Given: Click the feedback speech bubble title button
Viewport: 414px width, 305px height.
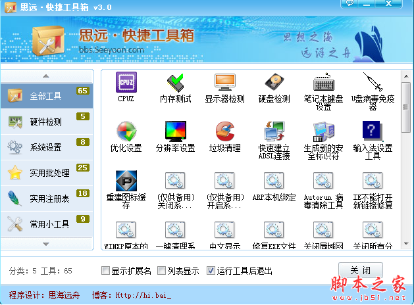Looking at the screenshot, I should coord(350,3).
